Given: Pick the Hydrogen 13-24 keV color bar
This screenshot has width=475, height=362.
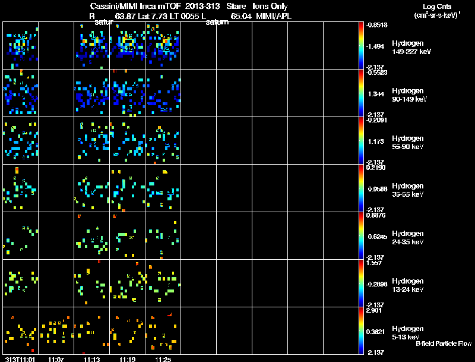Looking at the screenshot, I should 361,284.
